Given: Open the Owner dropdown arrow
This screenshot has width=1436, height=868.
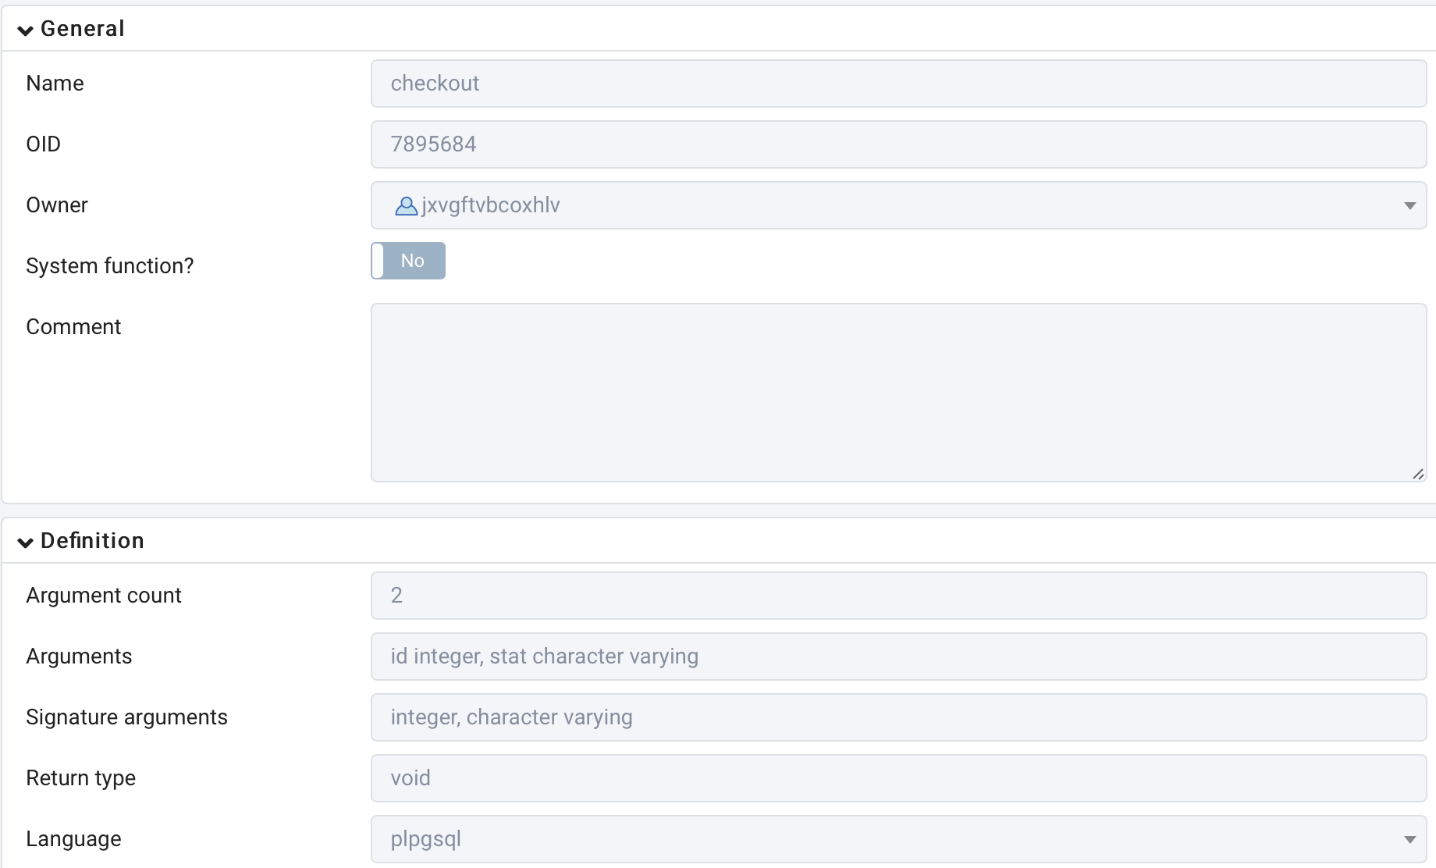Looking at the screenshot, I should point(1409,206).
